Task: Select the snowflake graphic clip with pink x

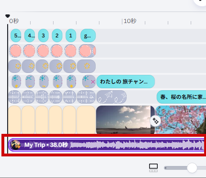Action: tap(89, 82)
